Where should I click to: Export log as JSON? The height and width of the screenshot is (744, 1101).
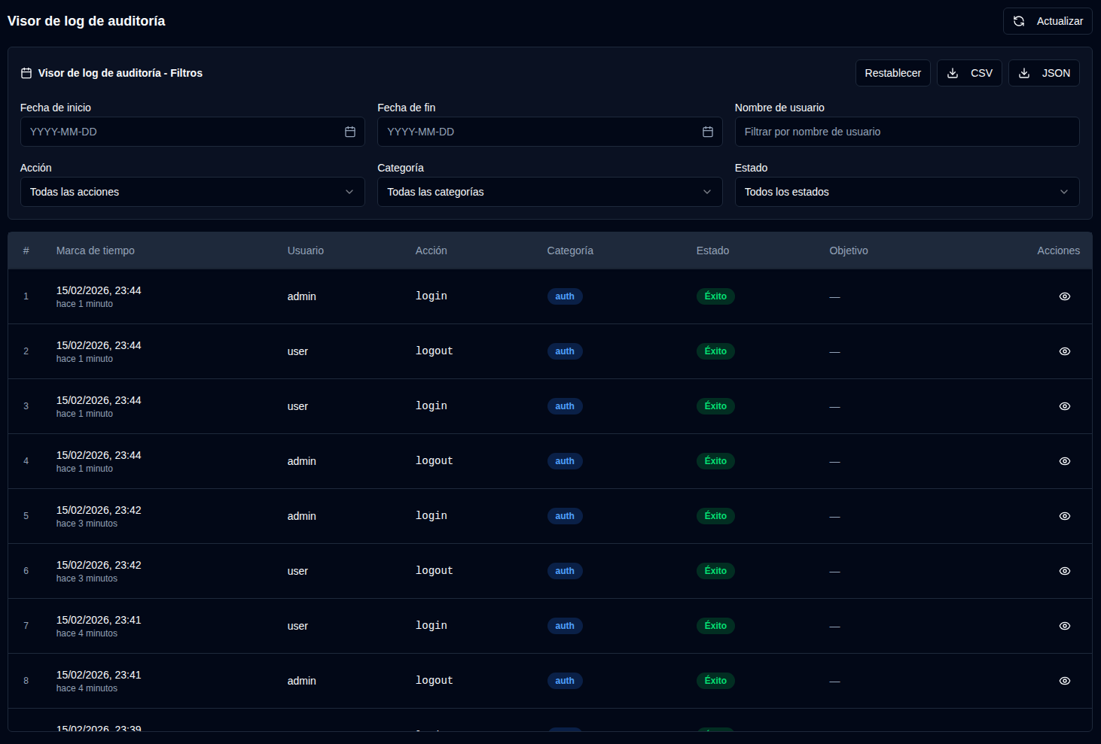(x=1043, y=73)
